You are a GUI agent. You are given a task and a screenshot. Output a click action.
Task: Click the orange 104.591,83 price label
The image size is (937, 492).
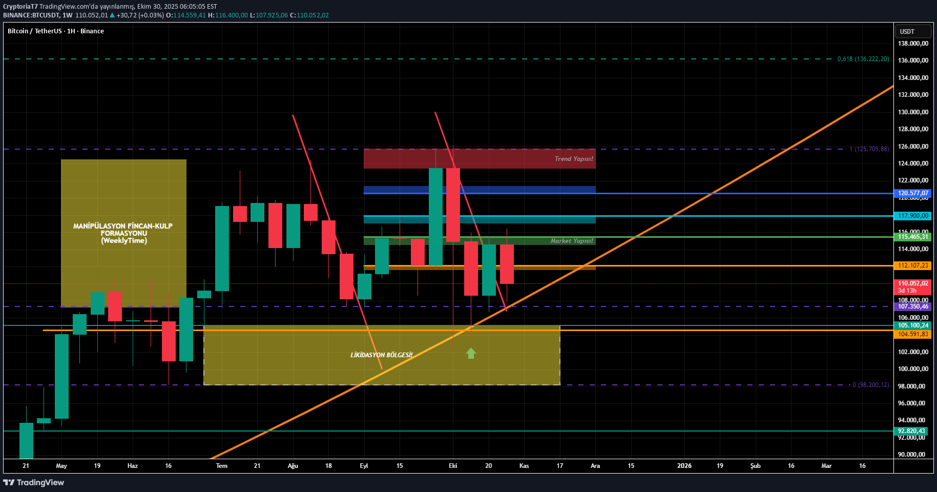click(x=912, y=334)
